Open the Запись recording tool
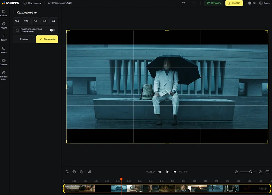 pyautogui.click(x=4, y=62)
